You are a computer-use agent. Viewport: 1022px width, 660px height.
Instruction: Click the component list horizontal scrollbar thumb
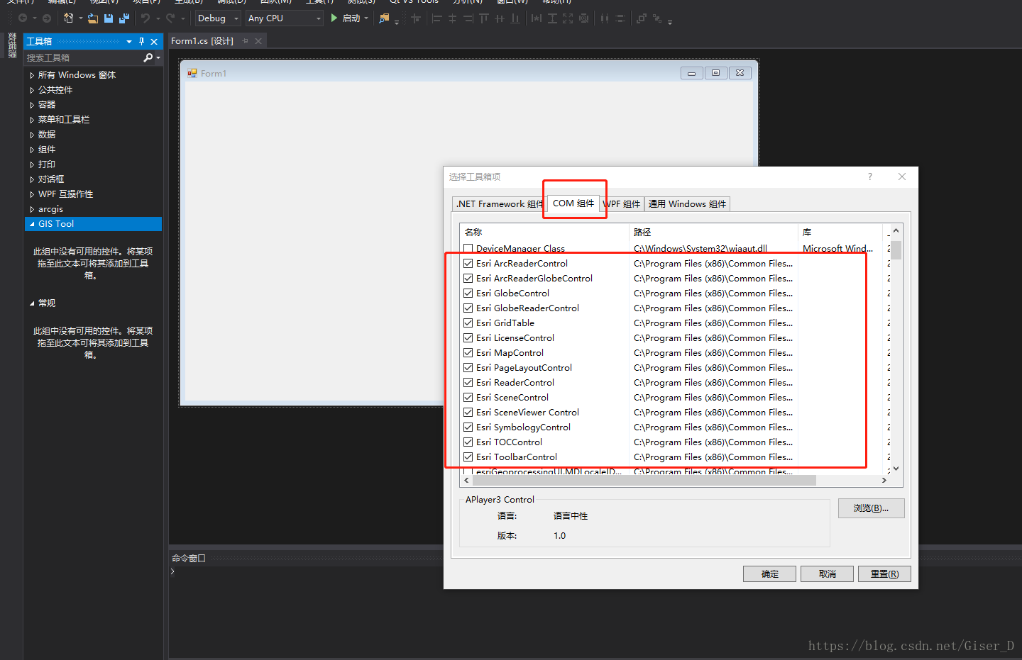[x=644, y=481]
